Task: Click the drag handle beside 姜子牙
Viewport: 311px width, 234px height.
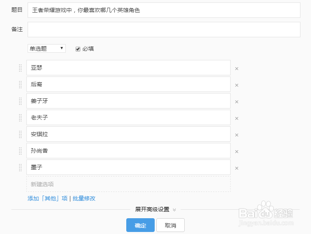Action: coord(20,101)
